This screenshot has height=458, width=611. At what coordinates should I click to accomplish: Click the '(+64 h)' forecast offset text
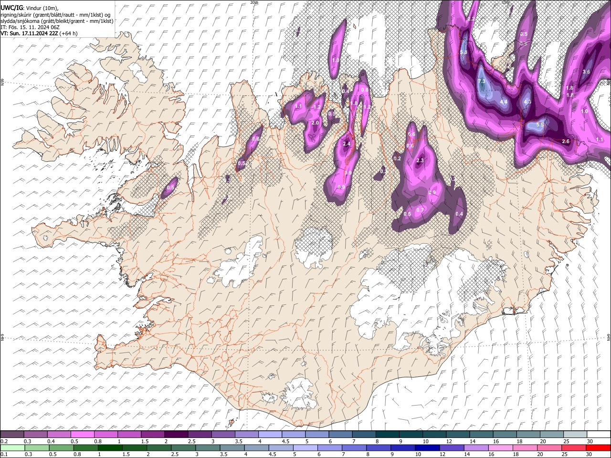click(69, 33)
